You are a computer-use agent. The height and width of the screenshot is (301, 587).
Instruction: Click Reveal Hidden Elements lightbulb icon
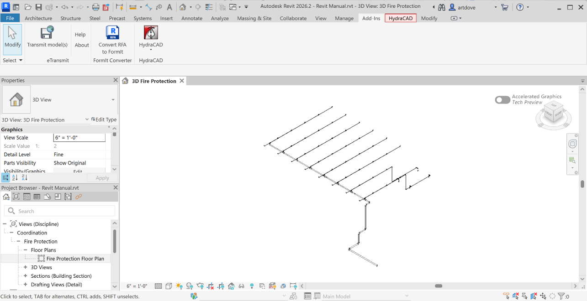point(252,286)
